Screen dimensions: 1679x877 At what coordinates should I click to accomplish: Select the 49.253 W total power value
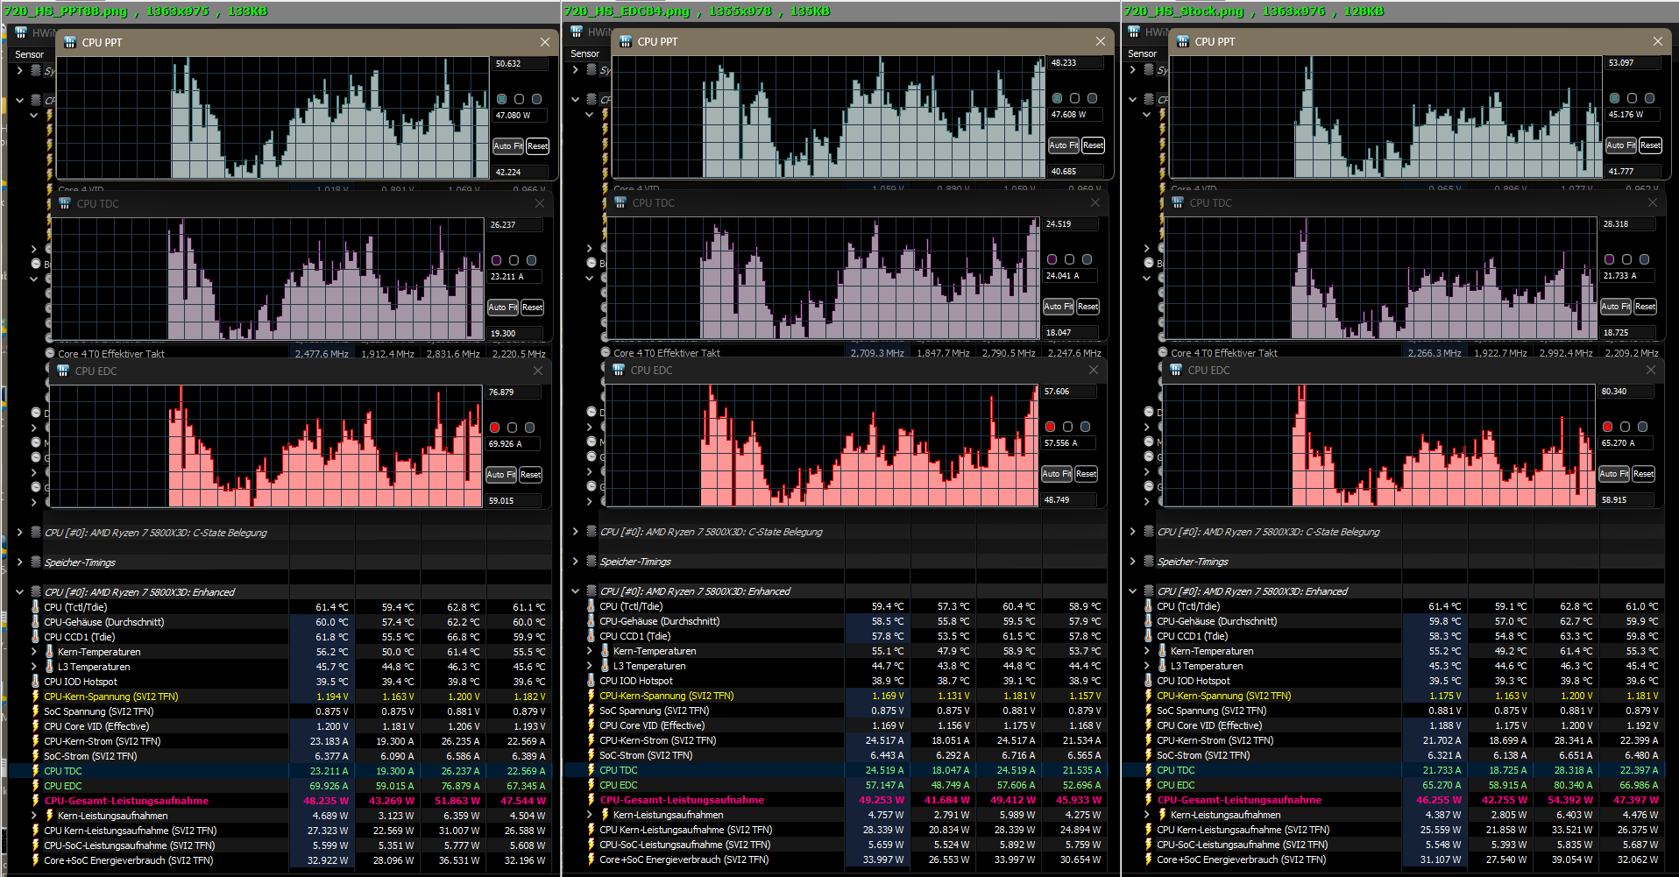pos(882,800)
